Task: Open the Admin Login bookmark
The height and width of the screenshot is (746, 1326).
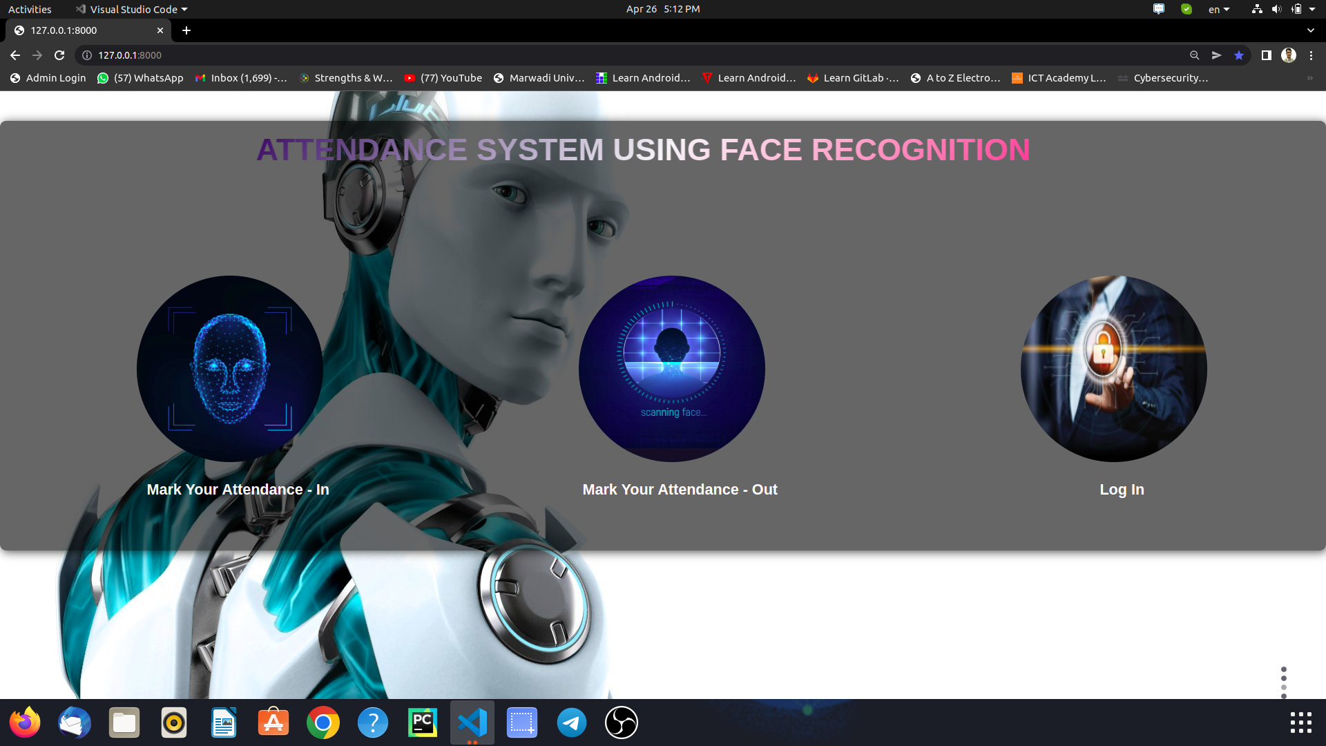Action: tap(48, 78)
